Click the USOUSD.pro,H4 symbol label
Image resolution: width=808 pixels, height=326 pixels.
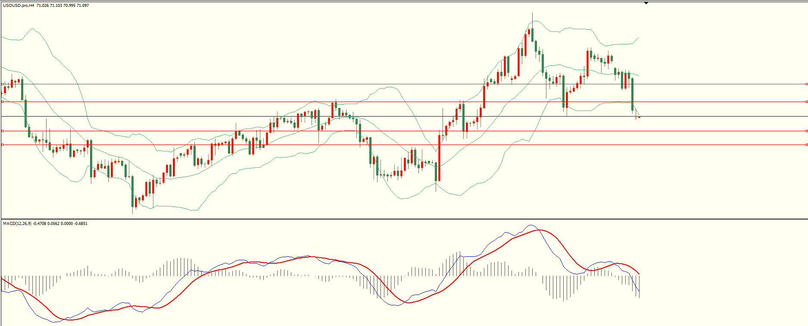pyautogui.click(x=19, y=6)
